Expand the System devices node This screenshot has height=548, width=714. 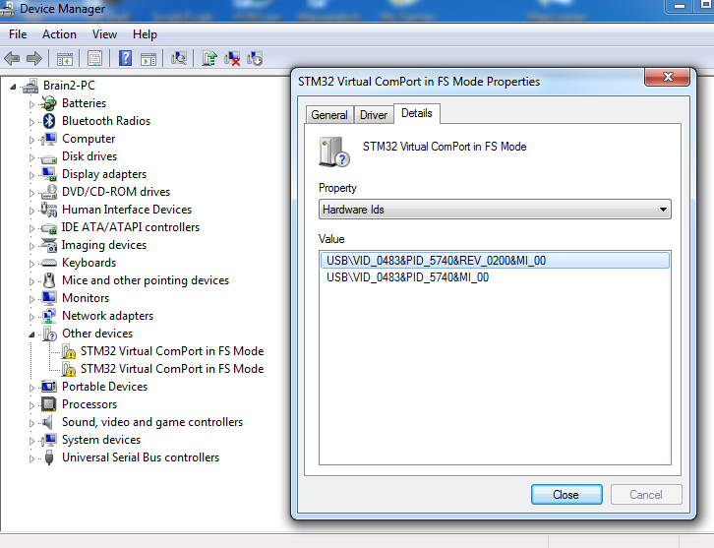(31, 440)
